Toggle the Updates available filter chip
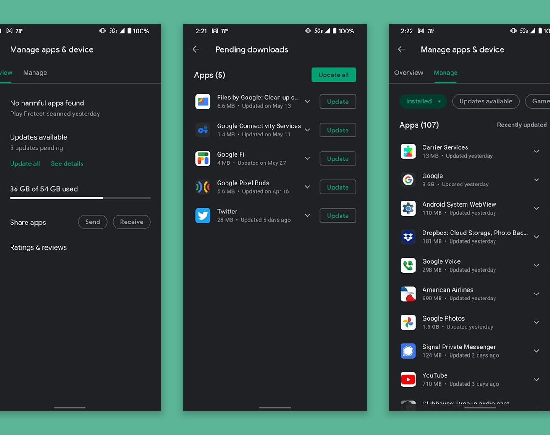The width and height of the screenshot is (550, 435). [x=485, y=101]
